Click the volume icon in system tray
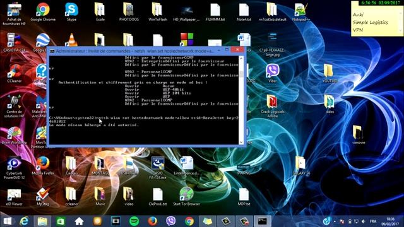 [364, 221]
